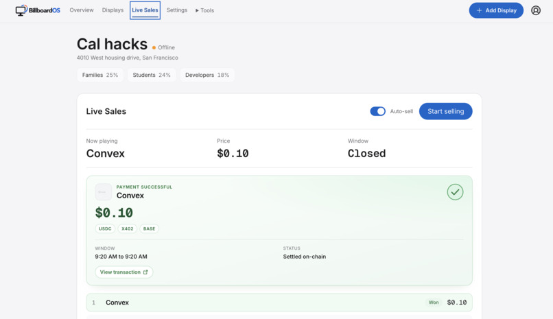Click the Add Display button

click(496, 10)
